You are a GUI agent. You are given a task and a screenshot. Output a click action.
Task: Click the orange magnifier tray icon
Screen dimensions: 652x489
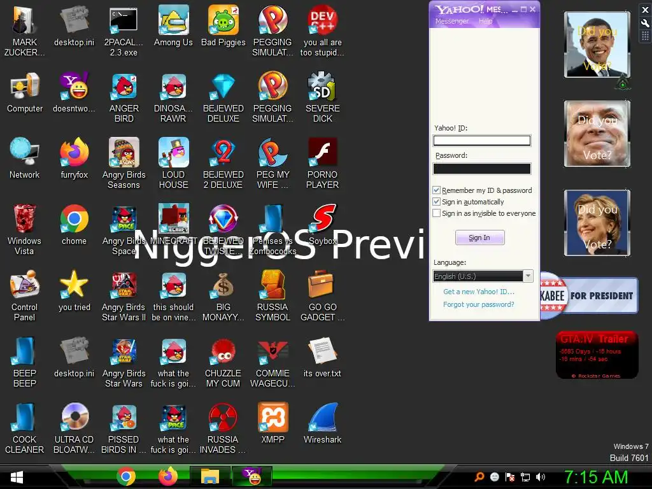pos(479,477)
